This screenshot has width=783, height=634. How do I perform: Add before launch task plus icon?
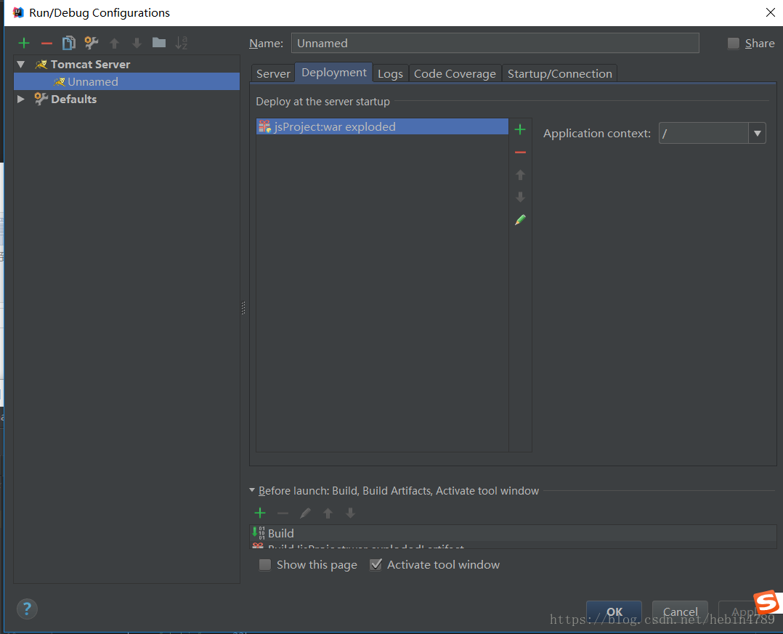point(260,513)
